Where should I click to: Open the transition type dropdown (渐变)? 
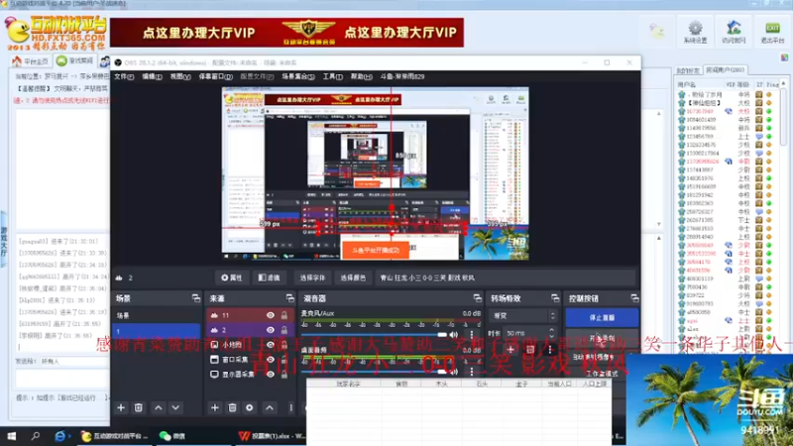coord(523,315)
